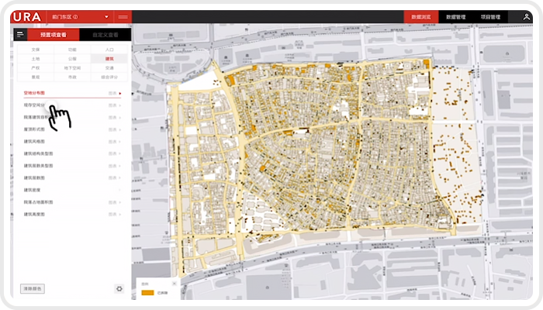This screenshot has width=543, height=310.
Task: Select the 建筑 category cell
Action: (109, 58)
